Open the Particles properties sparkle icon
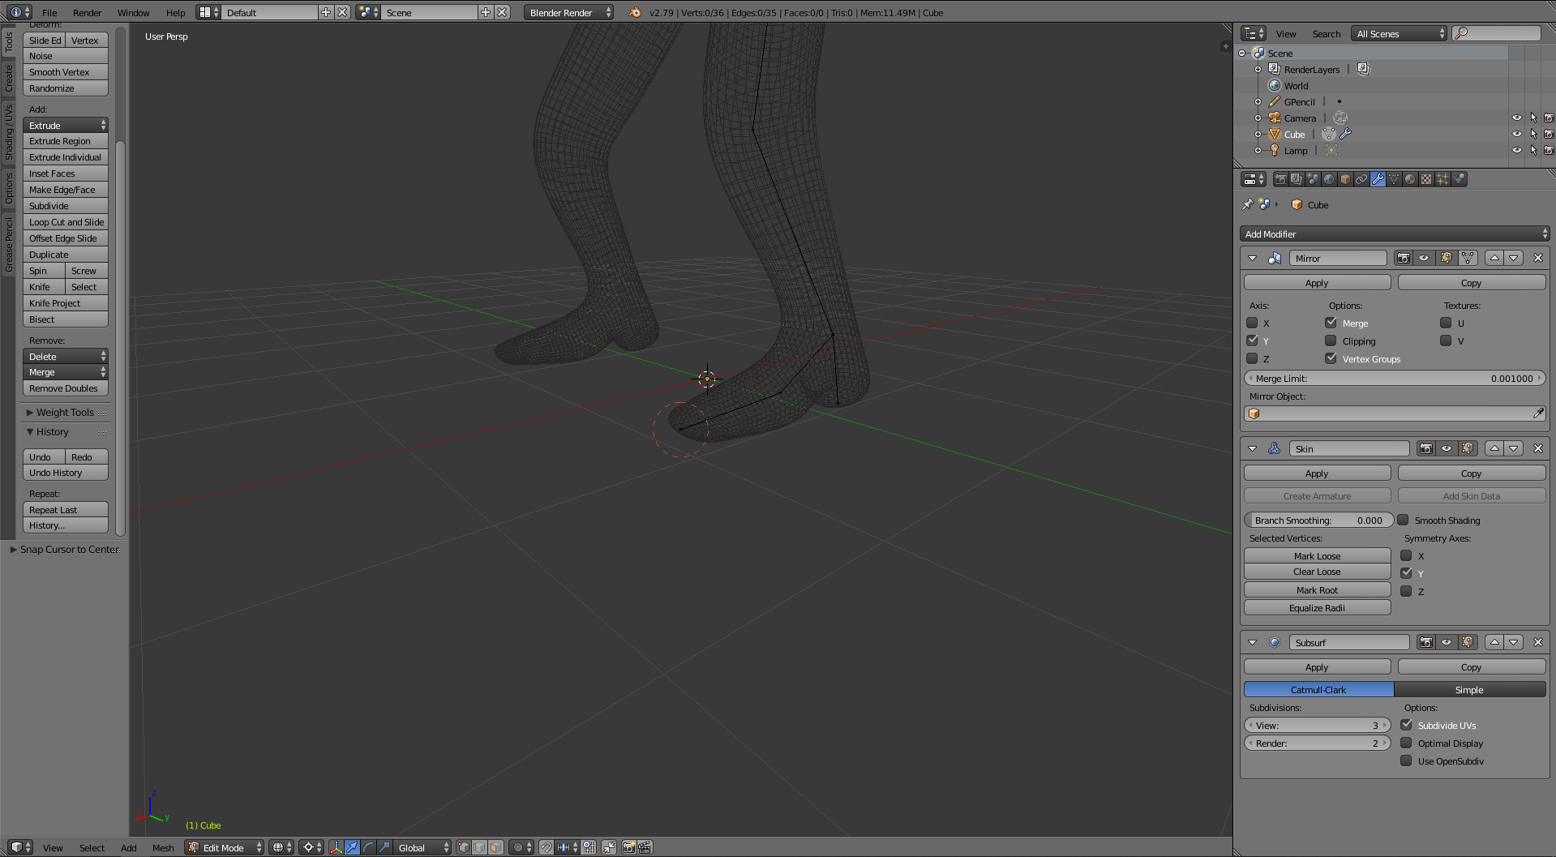The width and height of the screenshot is (1556, 857). pyautogui.click(x=1442, y=179)
